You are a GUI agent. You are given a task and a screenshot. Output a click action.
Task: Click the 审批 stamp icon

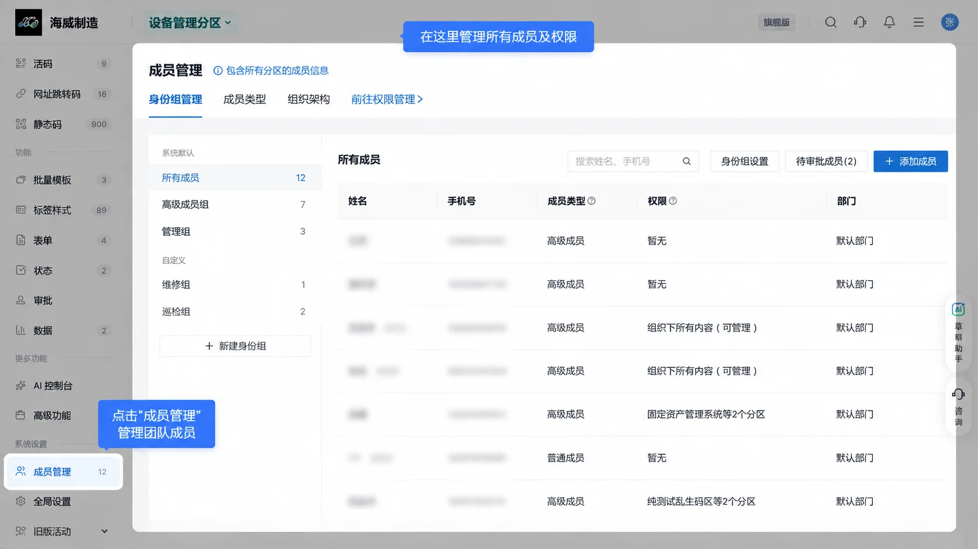tap(21, 300)
